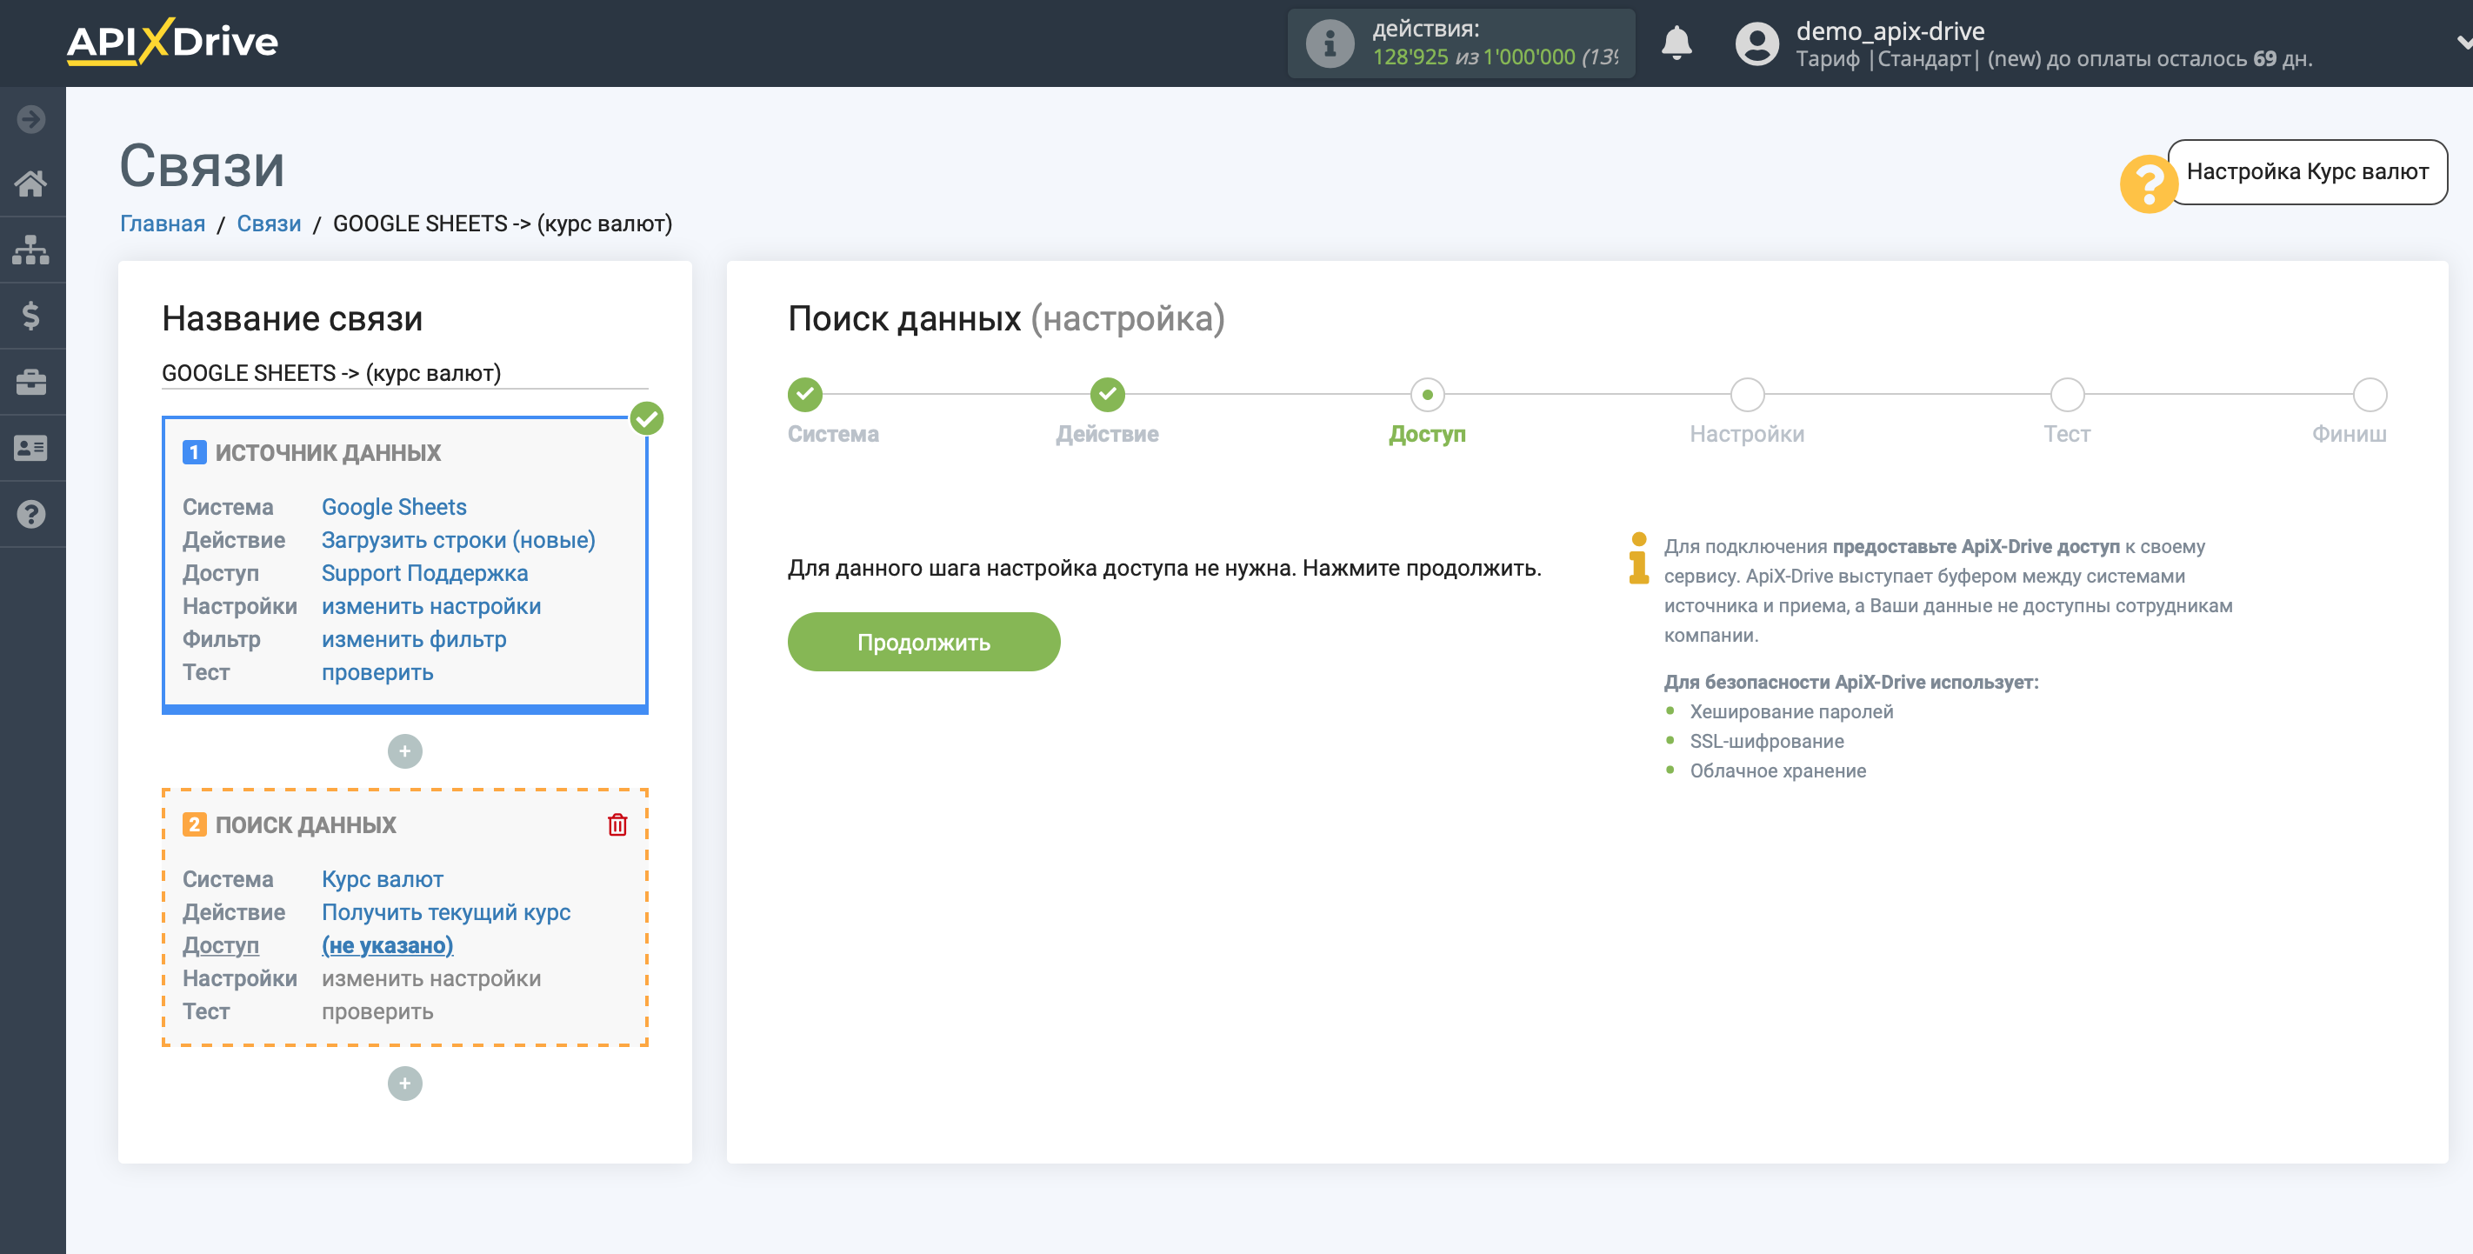Image resolution: width=2473 pixels, height=1254 pixels.
Task: Open Загрузить строки (новые) action link
Action: click(458, 541)
